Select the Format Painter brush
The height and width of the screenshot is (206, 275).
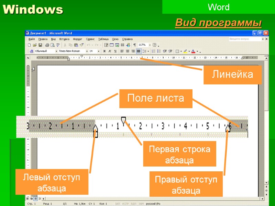[x=81, y=45]
